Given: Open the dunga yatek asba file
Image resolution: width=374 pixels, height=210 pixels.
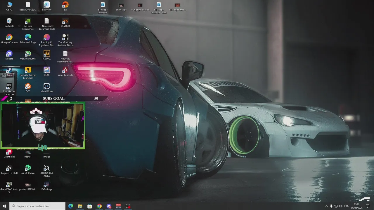Looking at the screenshot, I should (140, 7).
